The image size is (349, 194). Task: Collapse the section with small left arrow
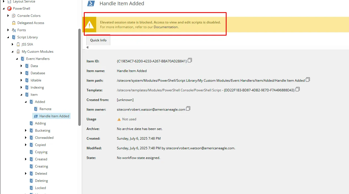(x=88, y=47)
